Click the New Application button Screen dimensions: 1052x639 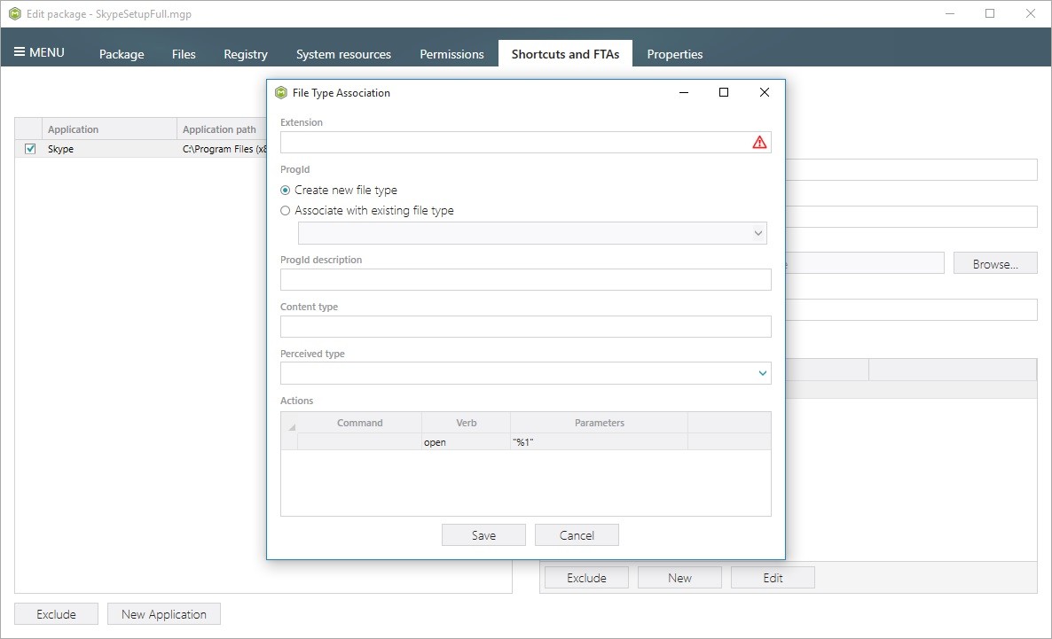[164, 613]
